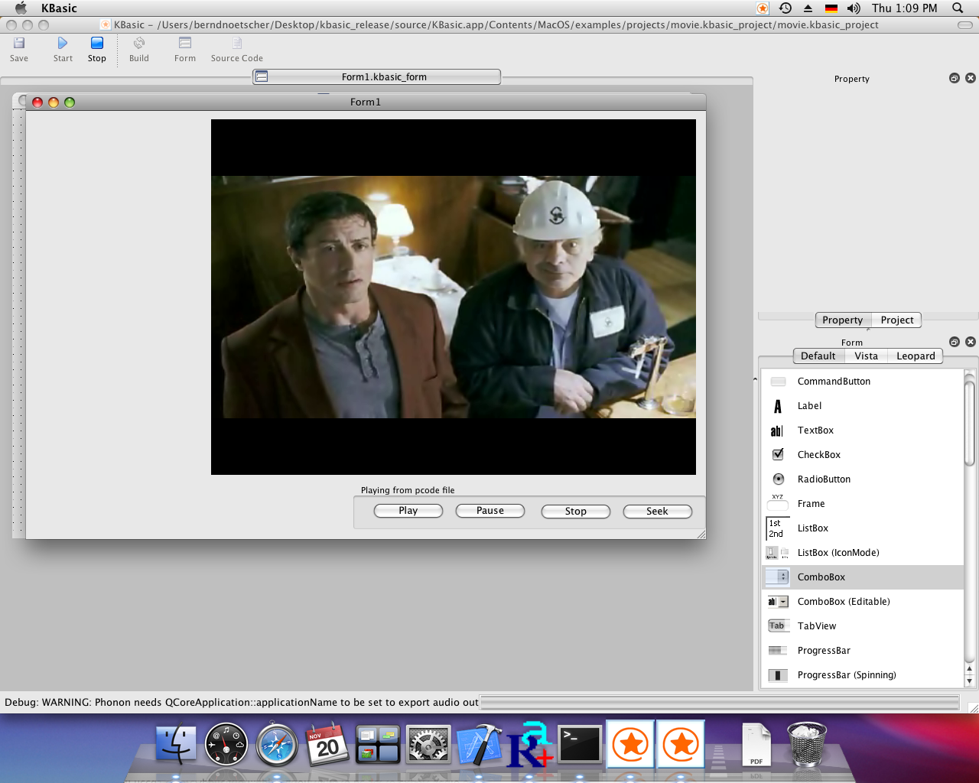Click the Play button on Form1
Viewport: 979px width, 783px height.
[408, 511]
